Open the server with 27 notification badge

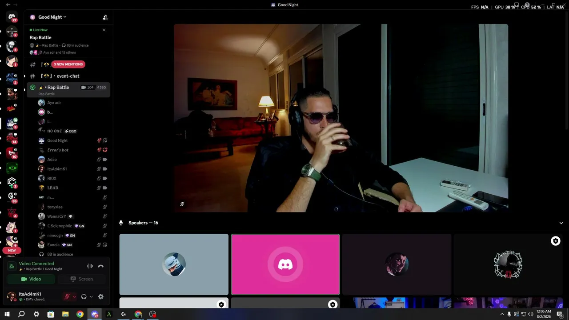[12, 17]
